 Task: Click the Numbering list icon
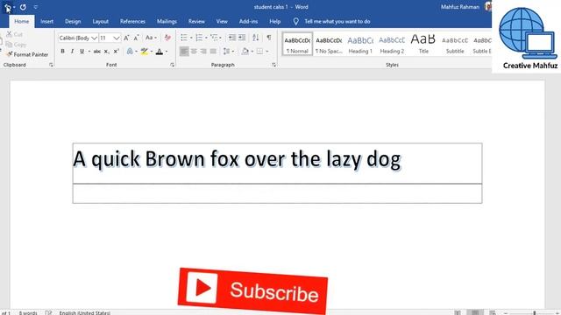[x=199, y=38]
